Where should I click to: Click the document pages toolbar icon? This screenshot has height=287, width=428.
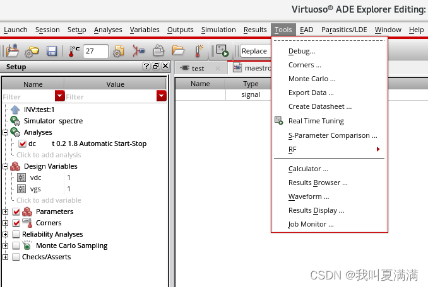158,50
